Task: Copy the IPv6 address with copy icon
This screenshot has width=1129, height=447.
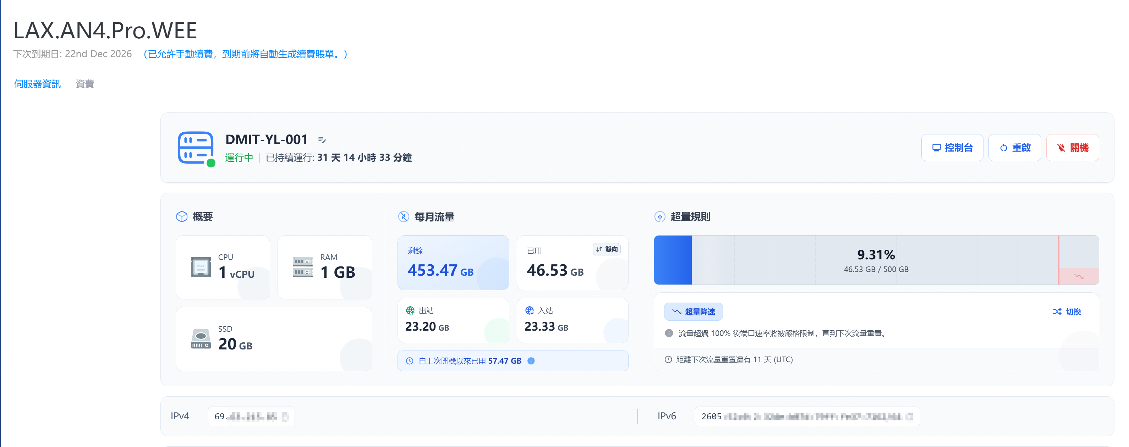Action: click(909, 416)
